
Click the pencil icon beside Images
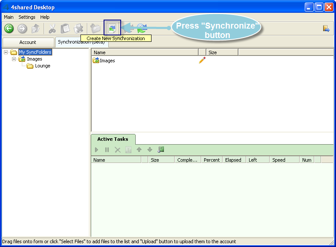pyautogui.click(x=202, y=60)
